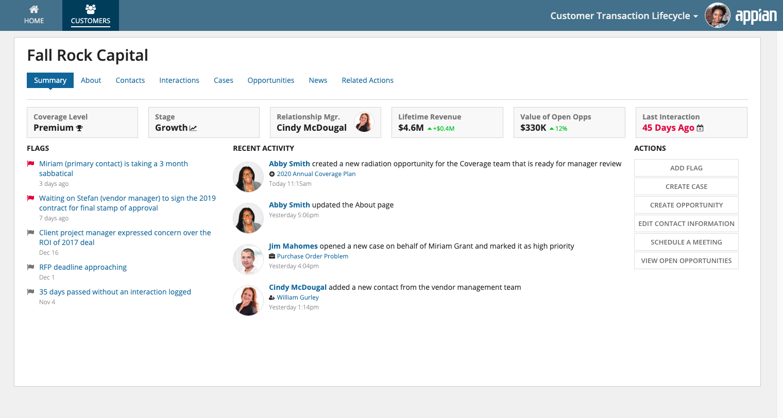
Task: Click the green arrow next to +$0.4M
Action: 430,129
